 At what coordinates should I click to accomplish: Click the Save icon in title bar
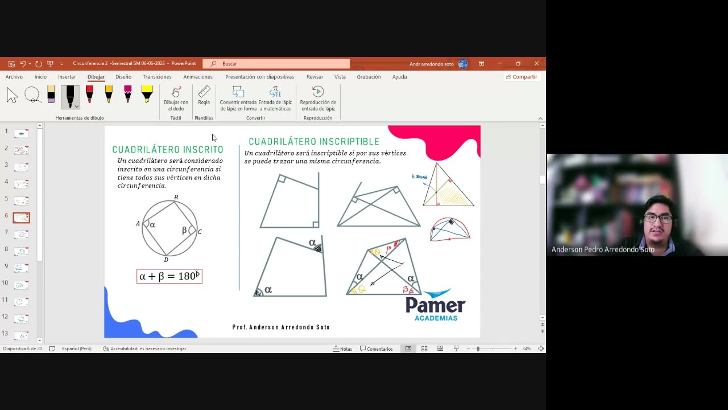click(x=11, y=64)
